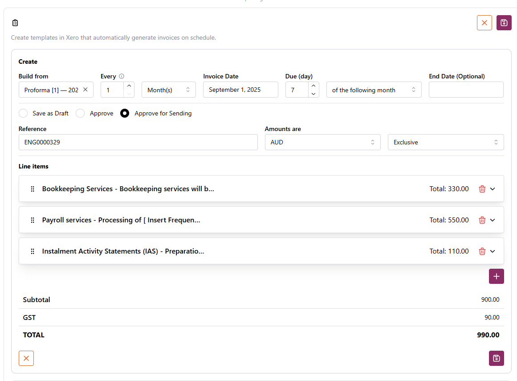Click the top orange cancel X icon
The image size is (517, 381).
point(484,23)
